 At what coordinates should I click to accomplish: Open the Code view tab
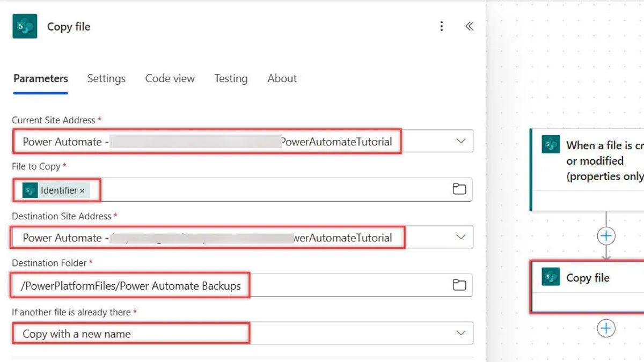tap(170, 78)
